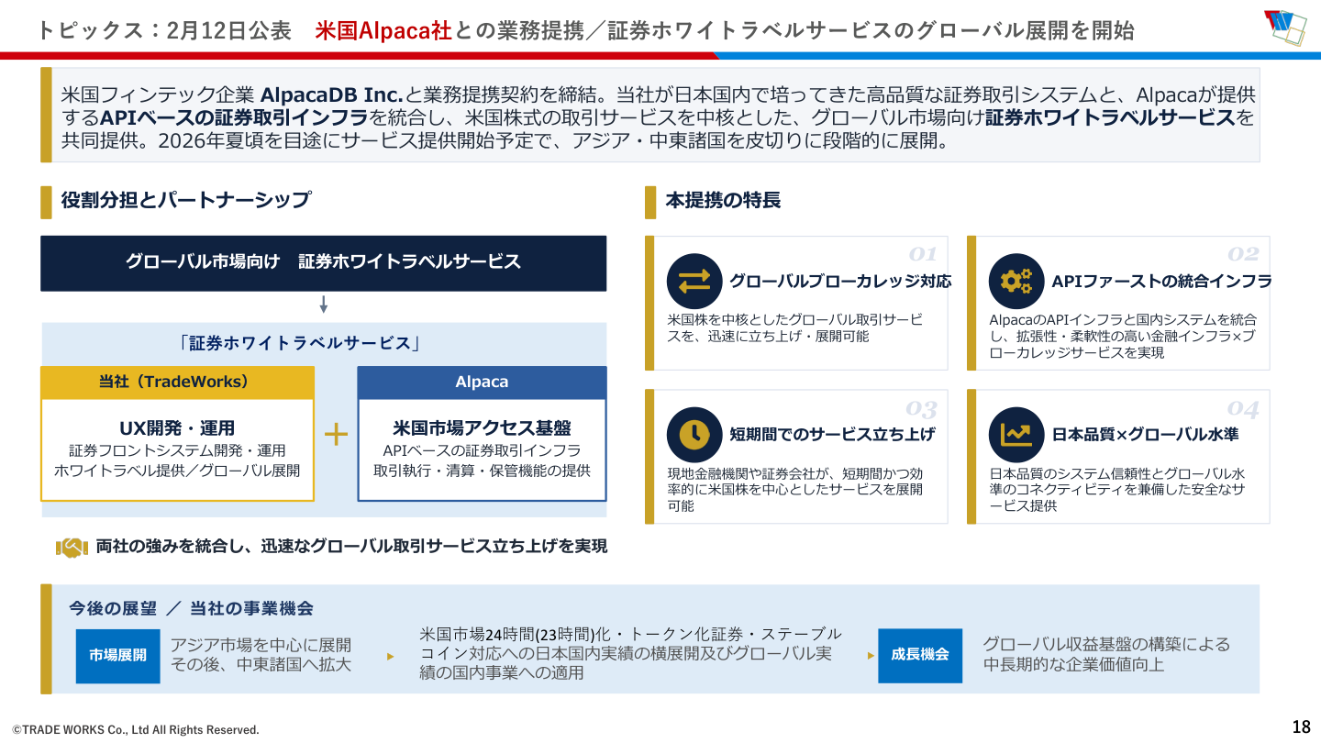Click the yellow plus sign between TradeWorks and Alpaca
Screen dimensions: 1321x743
tap(336, 434)
